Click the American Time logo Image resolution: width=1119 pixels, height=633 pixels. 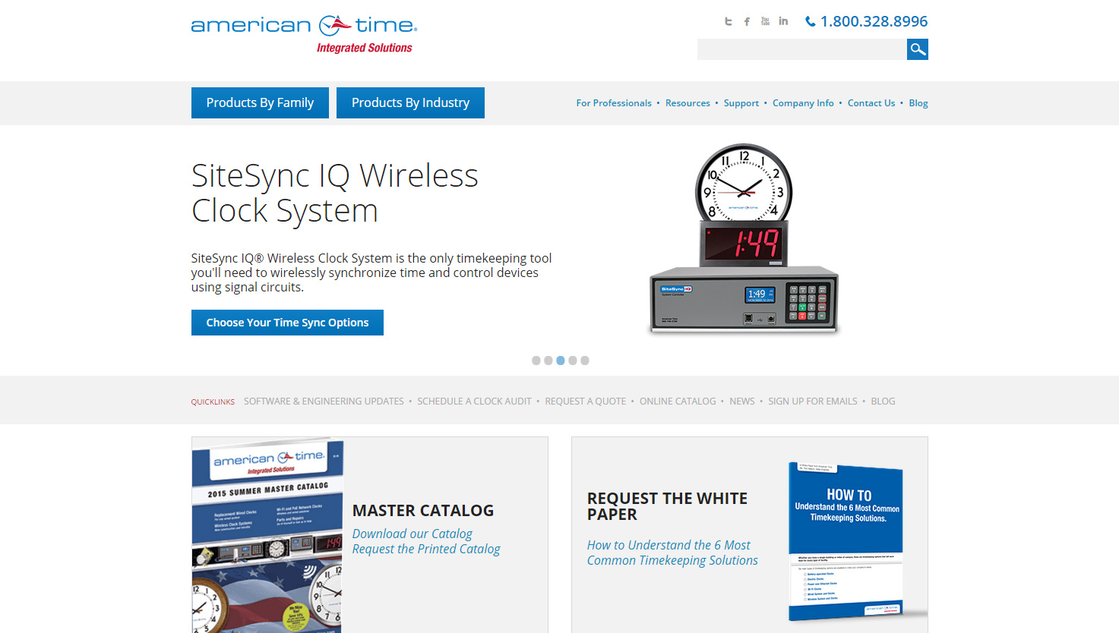click(304, 34)
